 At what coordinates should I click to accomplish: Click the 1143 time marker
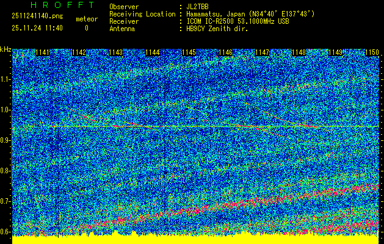pos(115,53)
